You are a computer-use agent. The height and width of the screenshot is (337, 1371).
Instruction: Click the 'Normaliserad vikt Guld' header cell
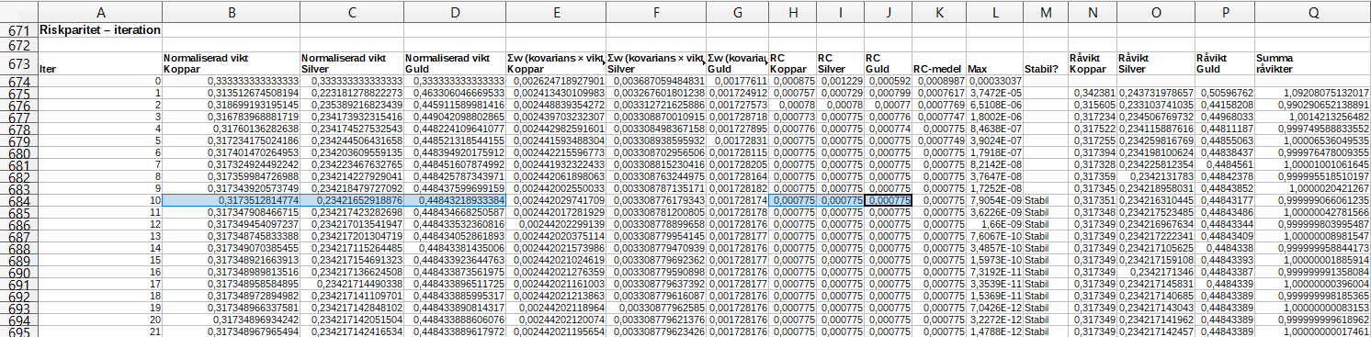point(455,63)
